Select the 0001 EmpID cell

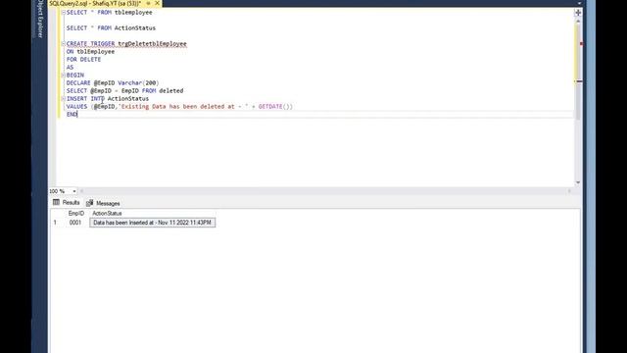(x=76, y=223)
